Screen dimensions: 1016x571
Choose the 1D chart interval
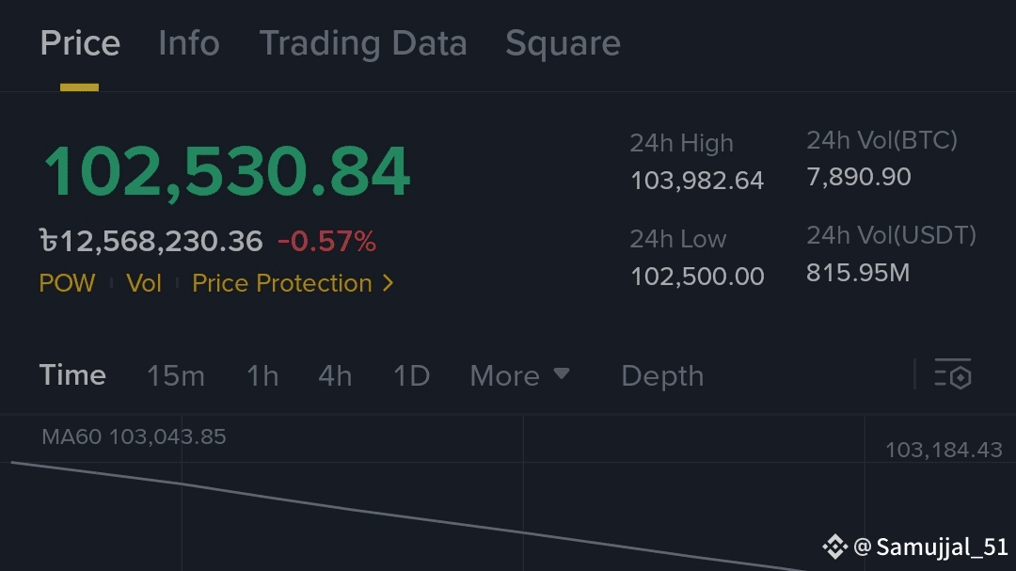coord(411,376)
